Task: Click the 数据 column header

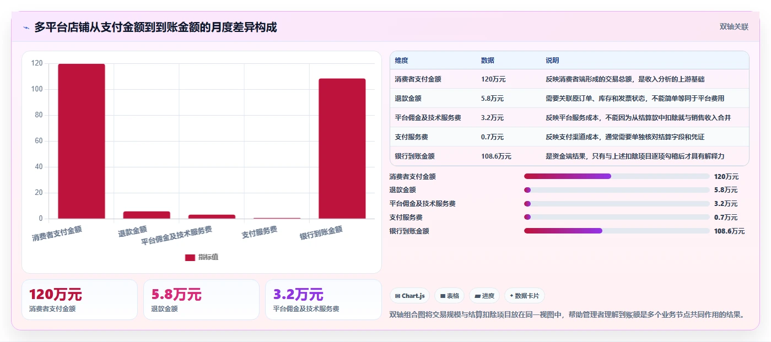Action: pos(488,61)
